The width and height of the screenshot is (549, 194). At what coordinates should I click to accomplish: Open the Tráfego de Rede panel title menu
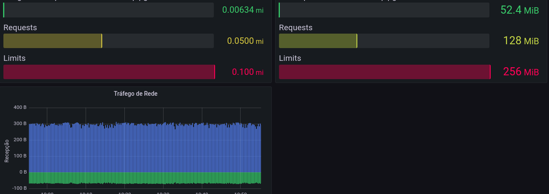coord(135,94)
